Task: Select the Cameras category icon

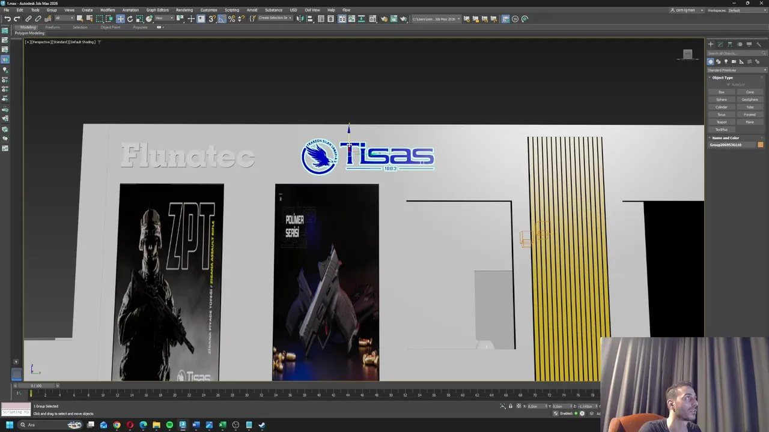Action: pos(734,61)
